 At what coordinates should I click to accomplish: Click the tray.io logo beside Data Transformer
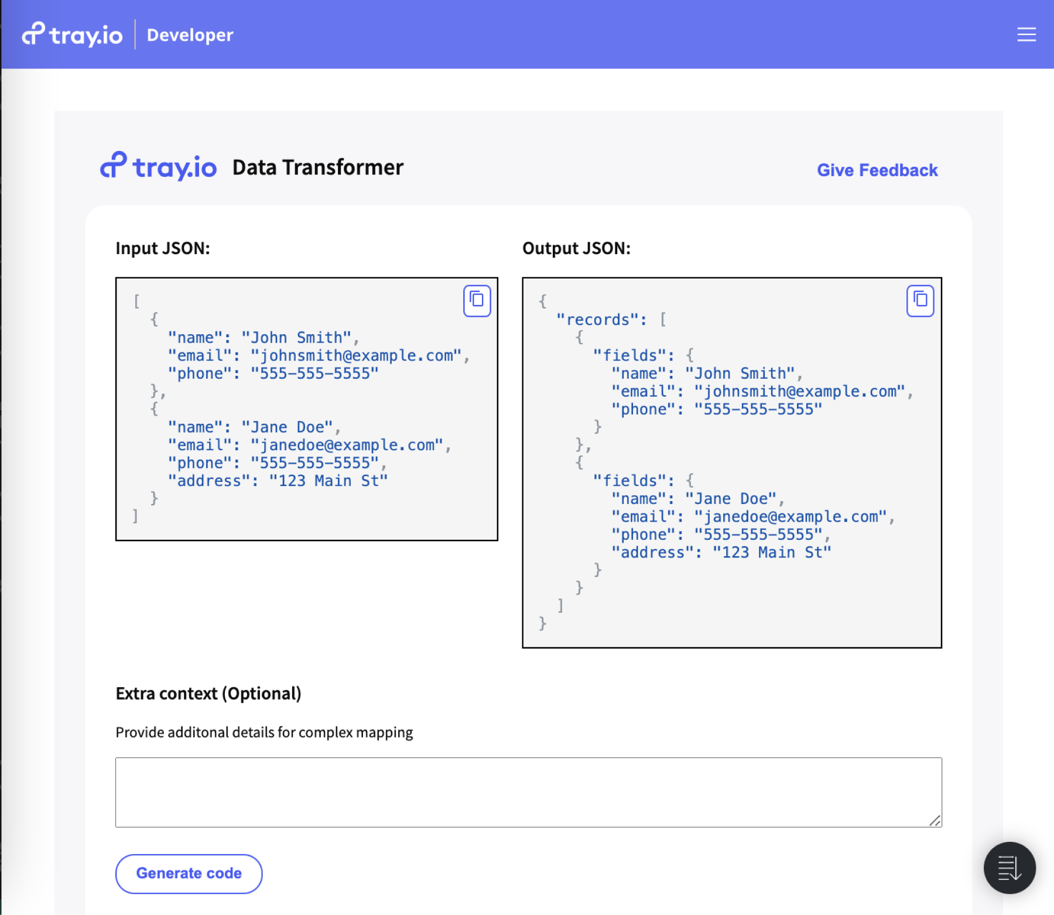click(x=158, y=166)
